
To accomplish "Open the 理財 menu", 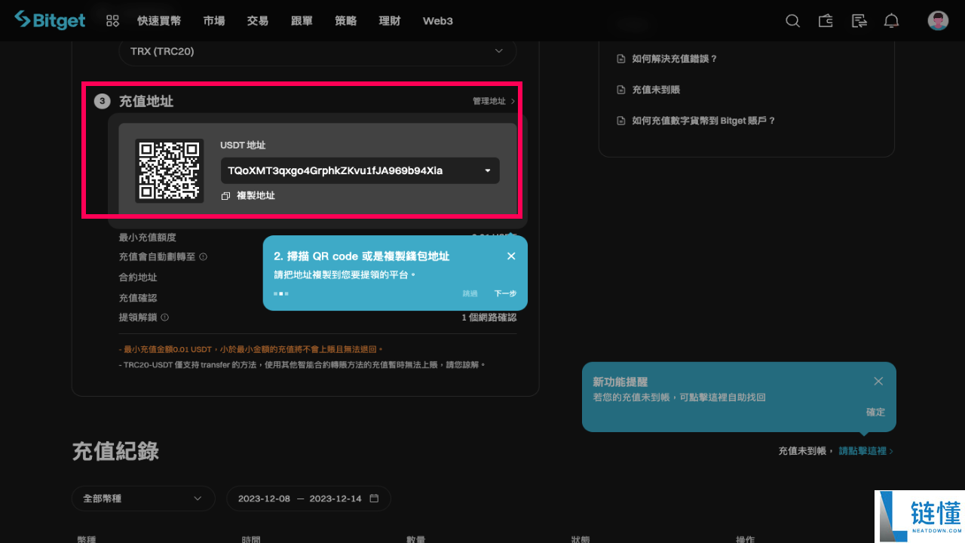I will pyautogui.click(x=390, y=21).
